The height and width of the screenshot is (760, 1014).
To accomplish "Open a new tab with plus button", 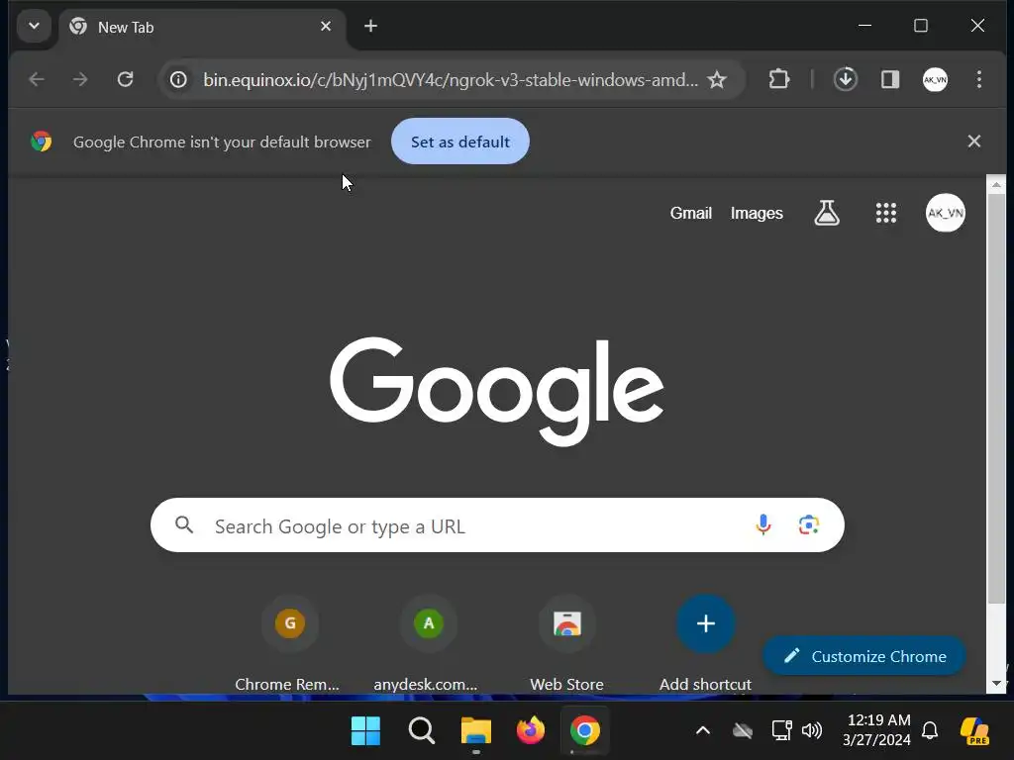I will [x=370, y=27].
